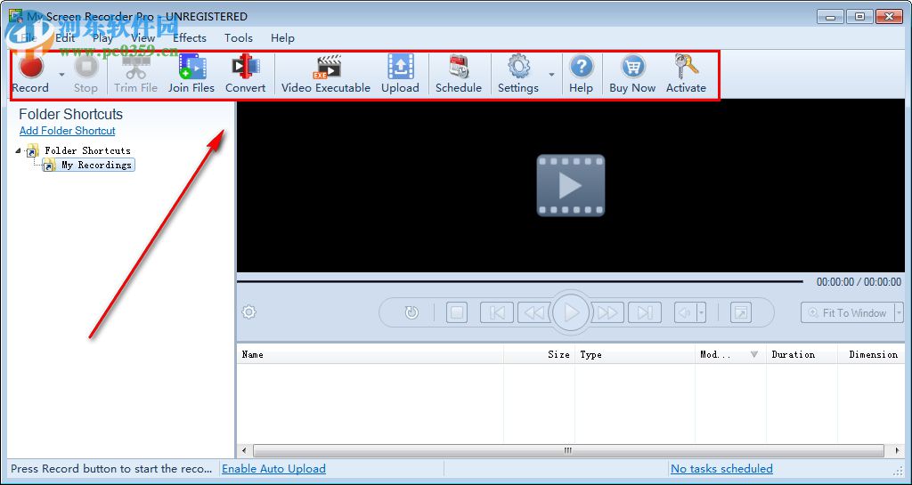Image resolution: width=912 pixels, height=485 pixels.
Task: Collapse the Folder Shortcuts tree node
Action: [18, 150]
